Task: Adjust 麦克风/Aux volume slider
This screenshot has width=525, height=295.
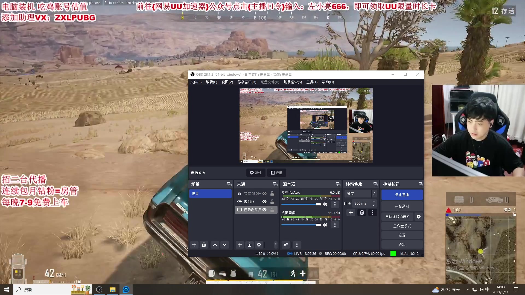Action: pyautogui.click(x=301, y=204)
